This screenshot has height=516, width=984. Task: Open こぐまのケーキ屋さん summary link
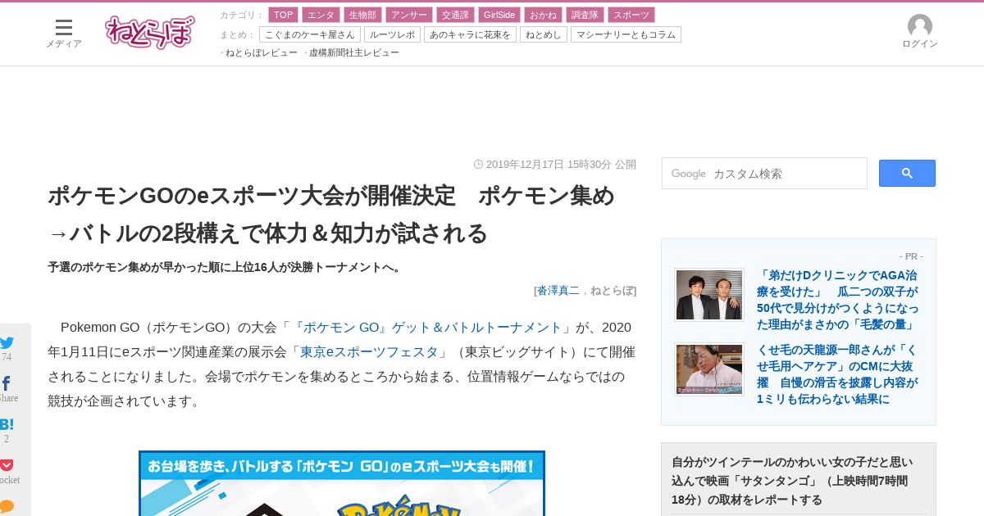(310, 34)
